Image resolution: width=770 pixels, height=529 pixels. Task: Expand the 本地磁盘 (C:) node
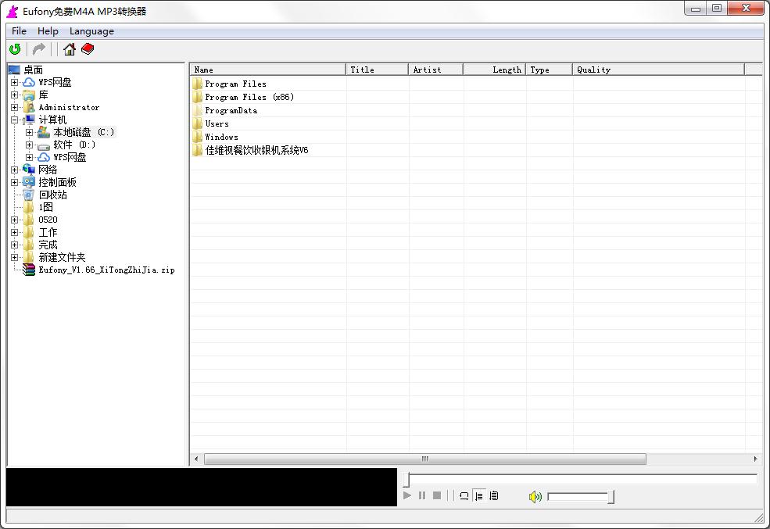click(29, 133)
